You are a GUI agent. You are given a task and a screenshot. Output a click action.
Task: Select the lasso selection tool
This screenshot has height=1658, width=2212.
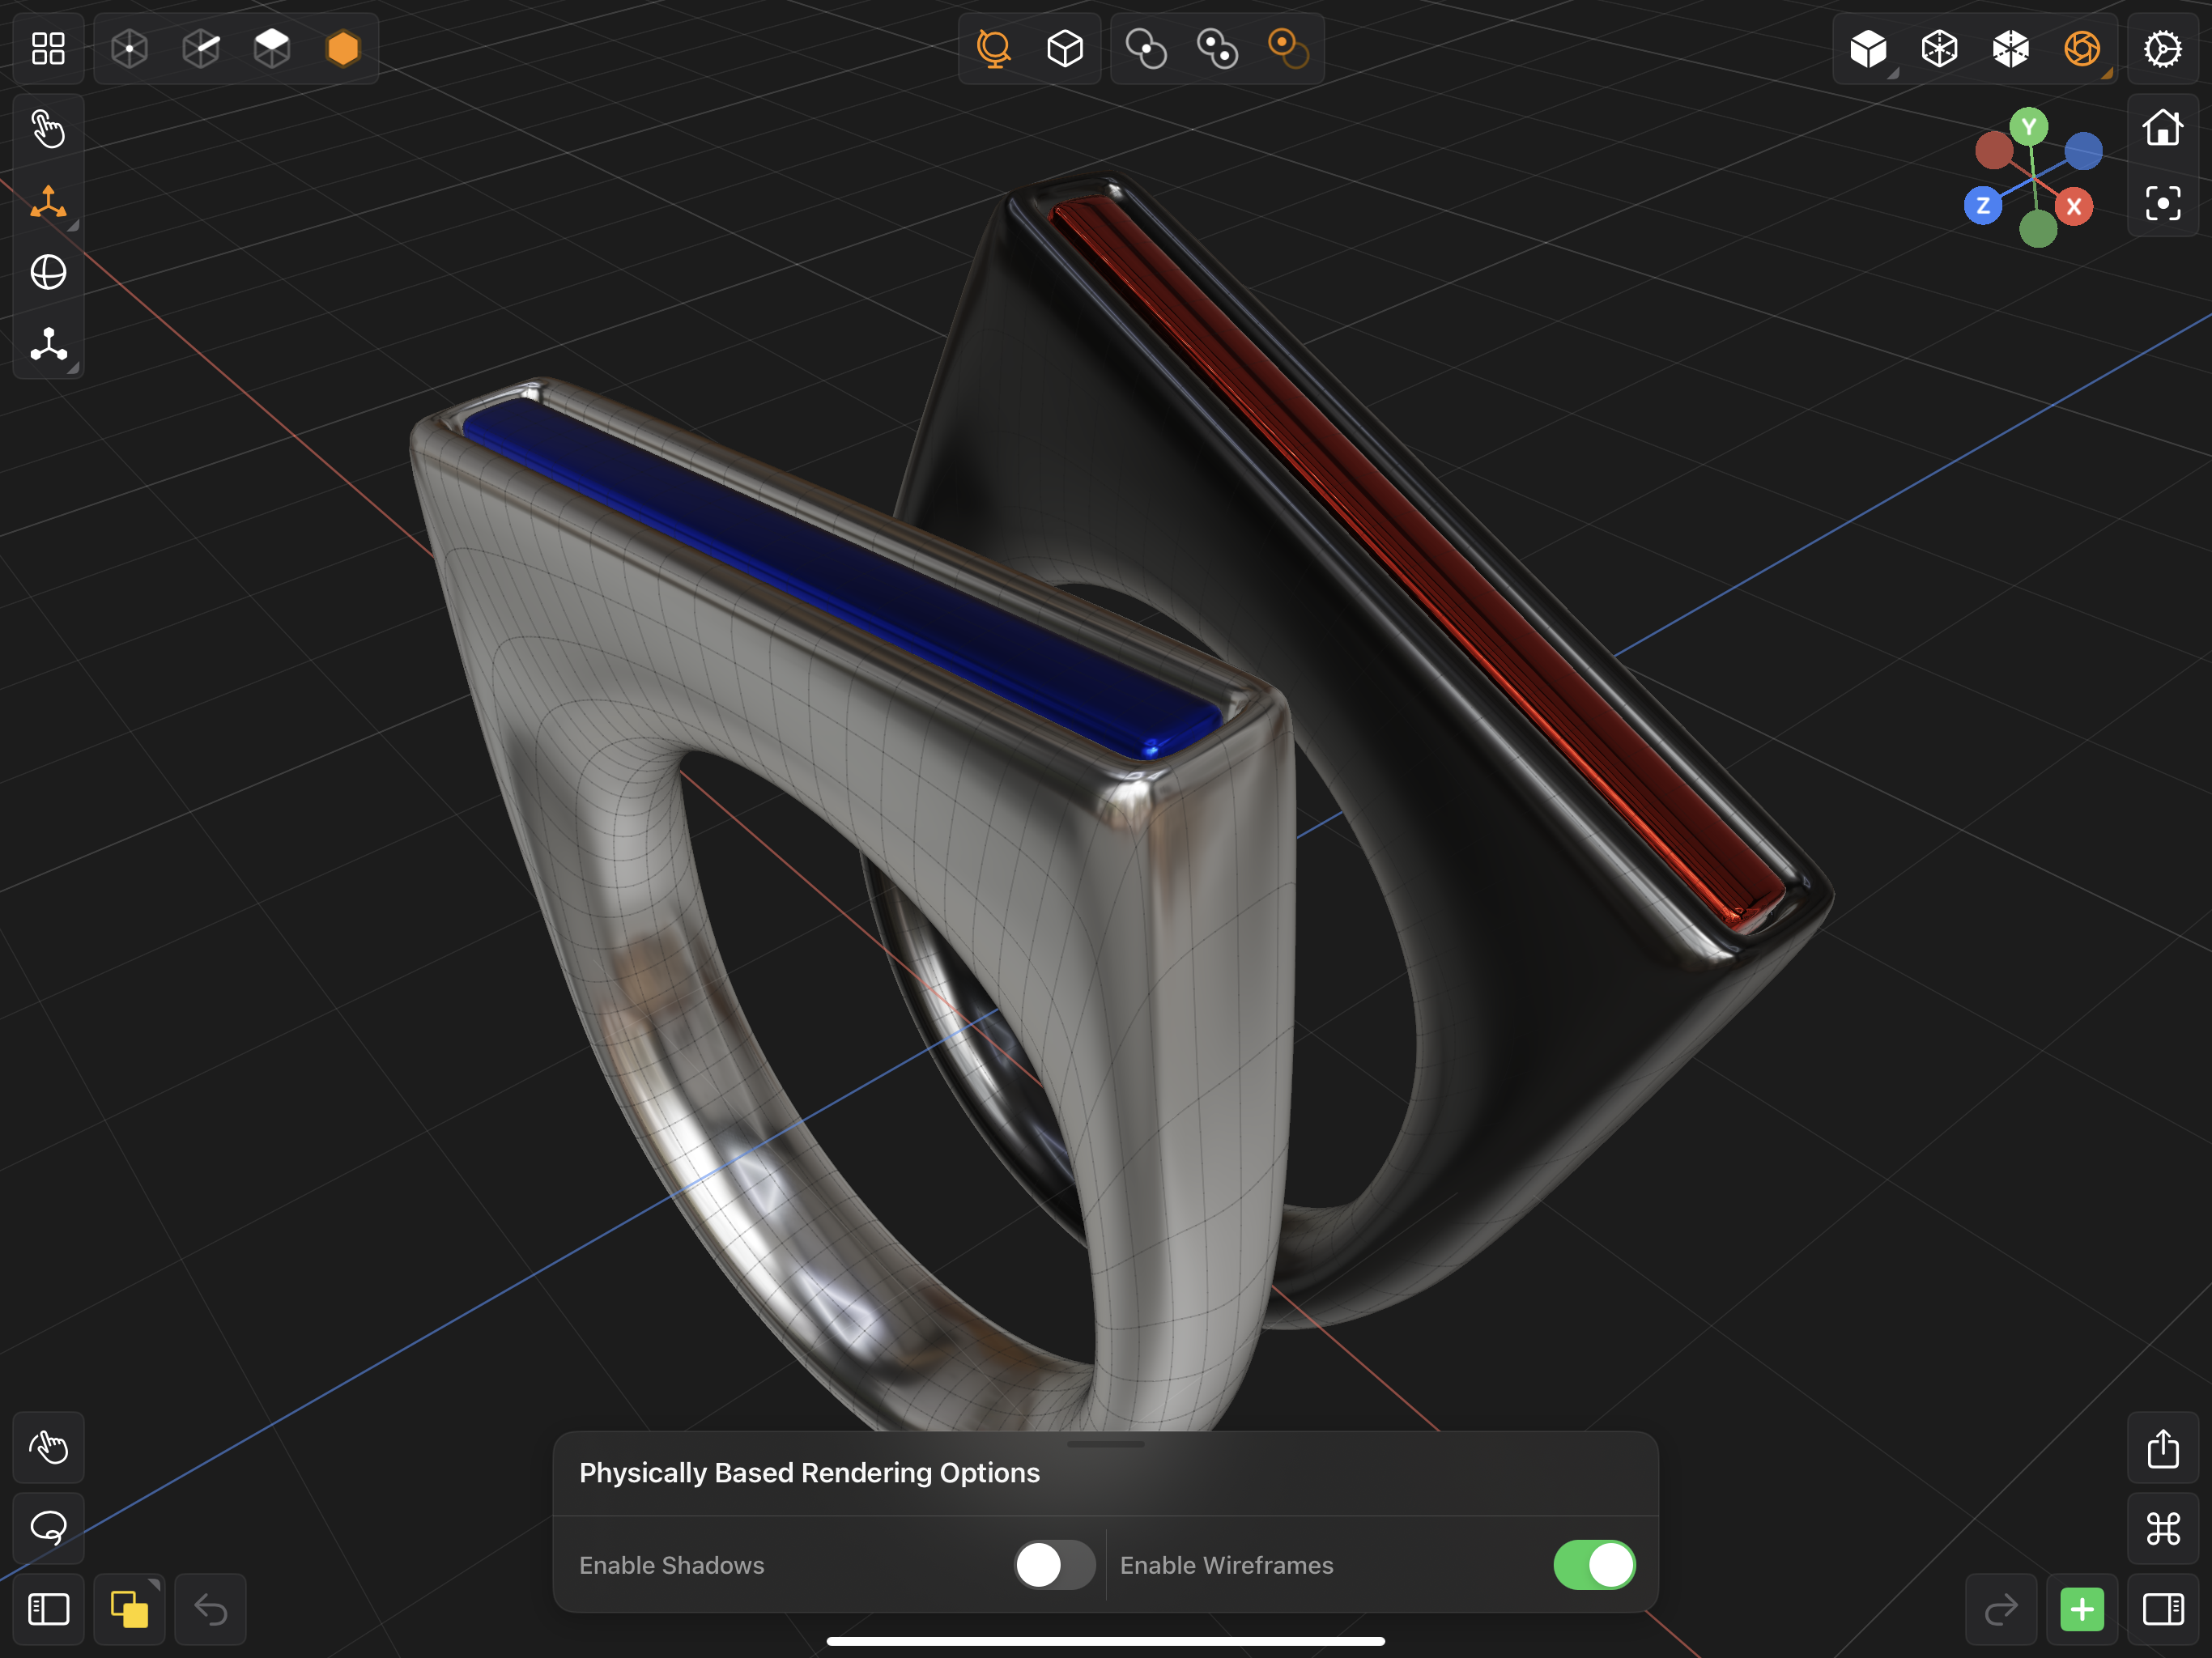[48, 1528]
